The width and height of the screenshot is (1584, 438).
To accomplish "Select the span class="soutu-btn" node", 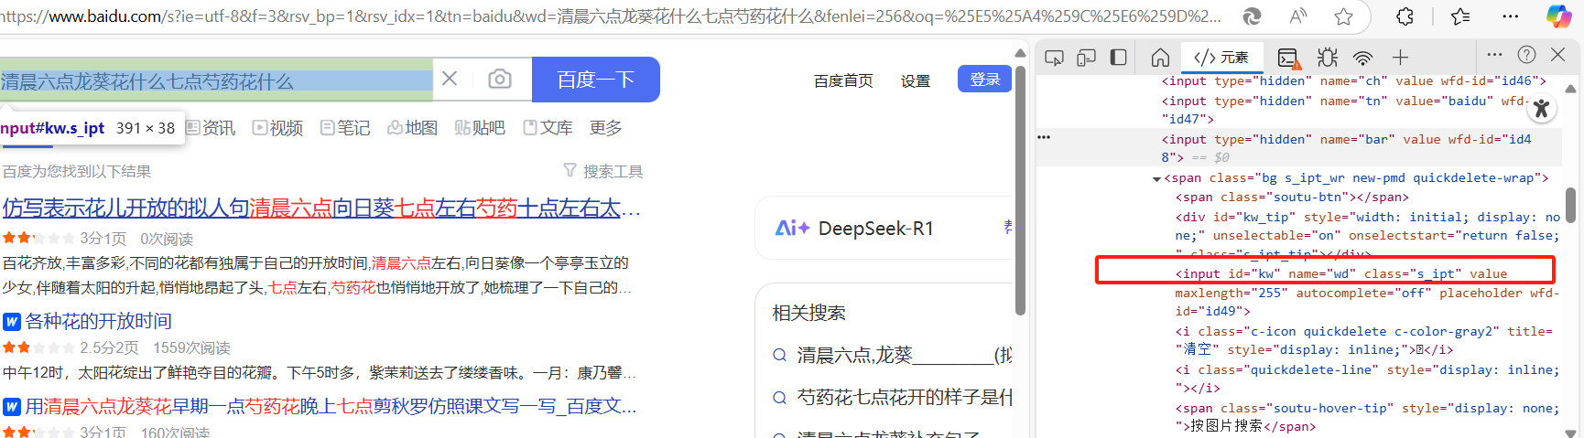I will point(1292,198).
